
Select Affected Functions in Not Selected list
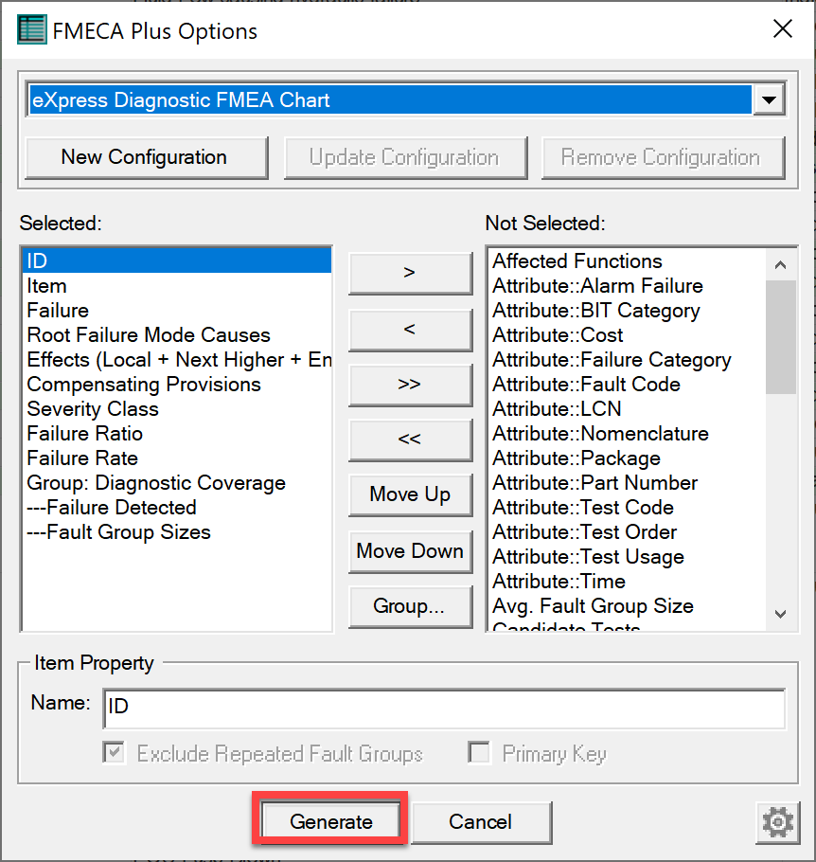click(627, 260)
